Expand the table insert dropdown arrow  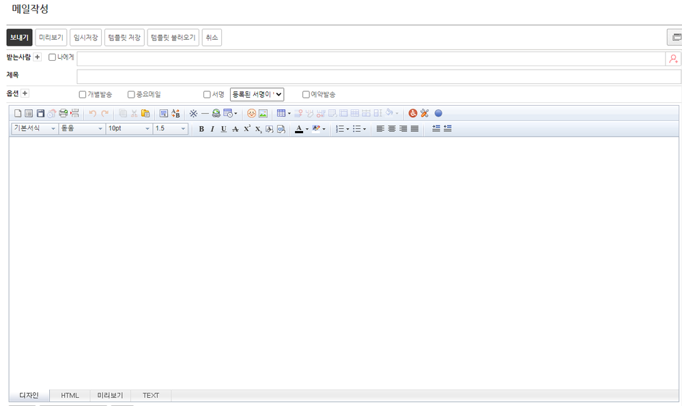(289, 114)
